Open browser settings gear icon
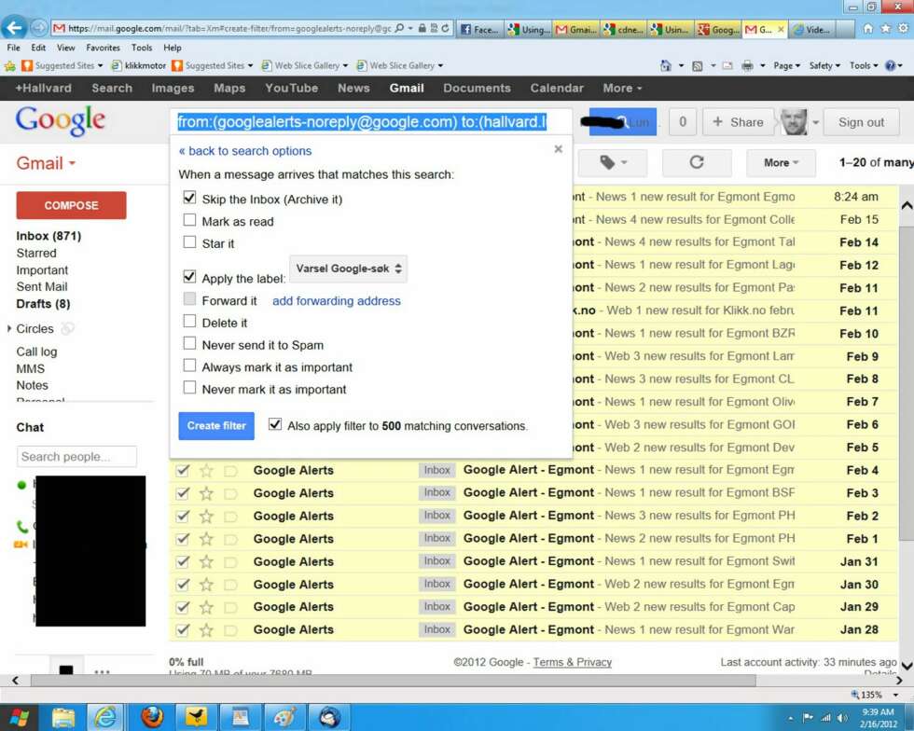Viewport: 914px width, 731px height. 904,28
